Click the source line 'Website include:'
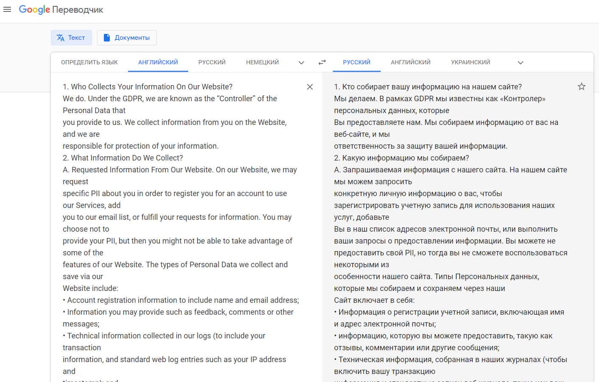The height and width of the screenshot is (382, 599). pos(90,288)
